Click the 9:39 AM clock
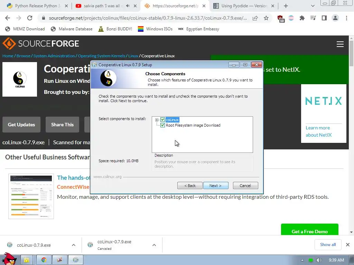This screenshot has width=354, height=265. click(x=336, y=260)
